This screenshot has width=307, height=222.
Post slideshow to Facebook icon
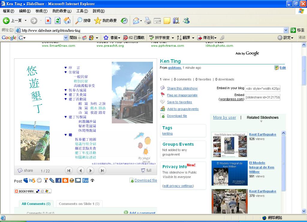(x=58, y=180)
